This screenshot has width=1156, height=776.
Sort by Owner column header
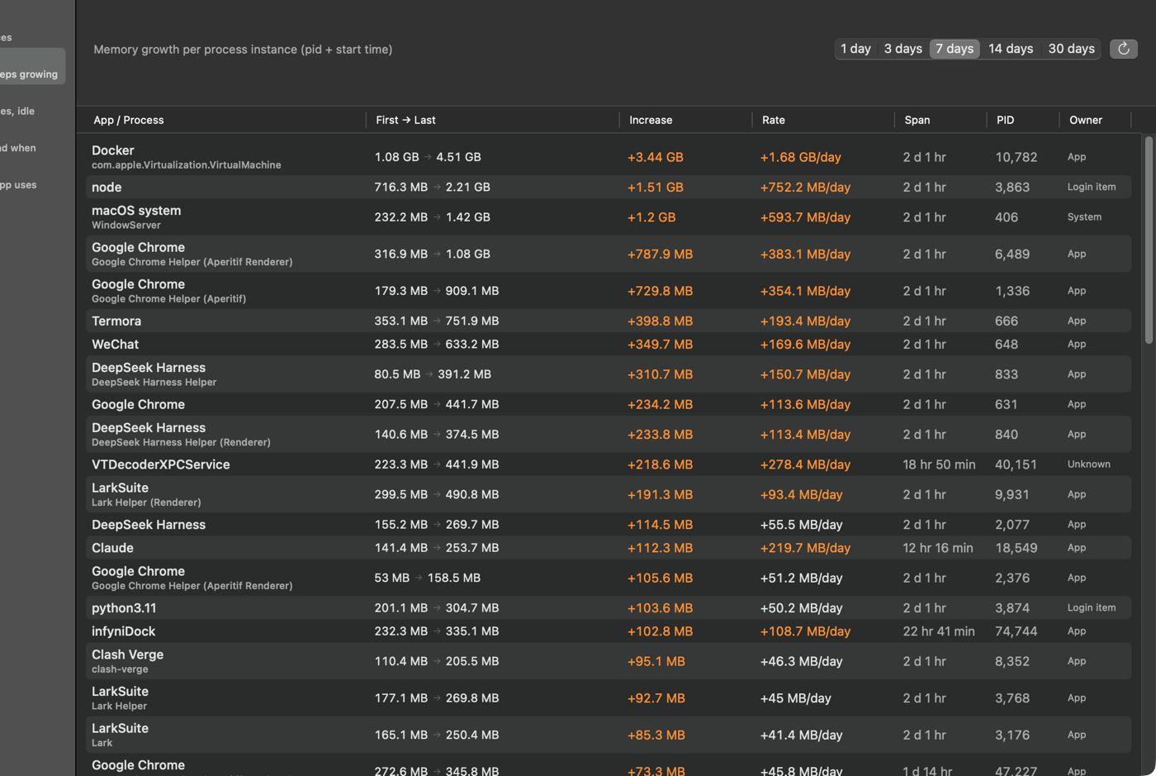click(x=1085, y=120)
